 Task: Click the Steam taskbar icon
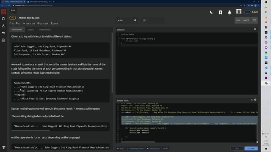pyautogui.click(x=266, y=38)
